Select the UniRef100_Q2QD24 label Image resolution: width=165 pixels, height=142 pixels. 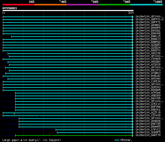point(148,48)
